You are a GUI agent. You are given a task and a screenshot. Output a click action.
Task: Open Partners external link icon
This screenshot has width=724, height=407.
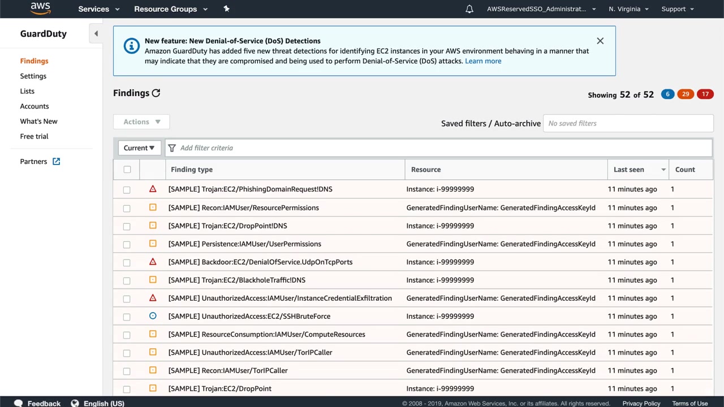pos(57,162)
